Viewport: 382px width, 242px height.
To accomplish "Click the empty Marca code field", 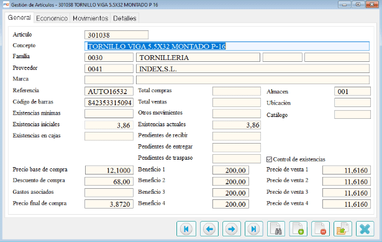I will (x=109, y=80).
